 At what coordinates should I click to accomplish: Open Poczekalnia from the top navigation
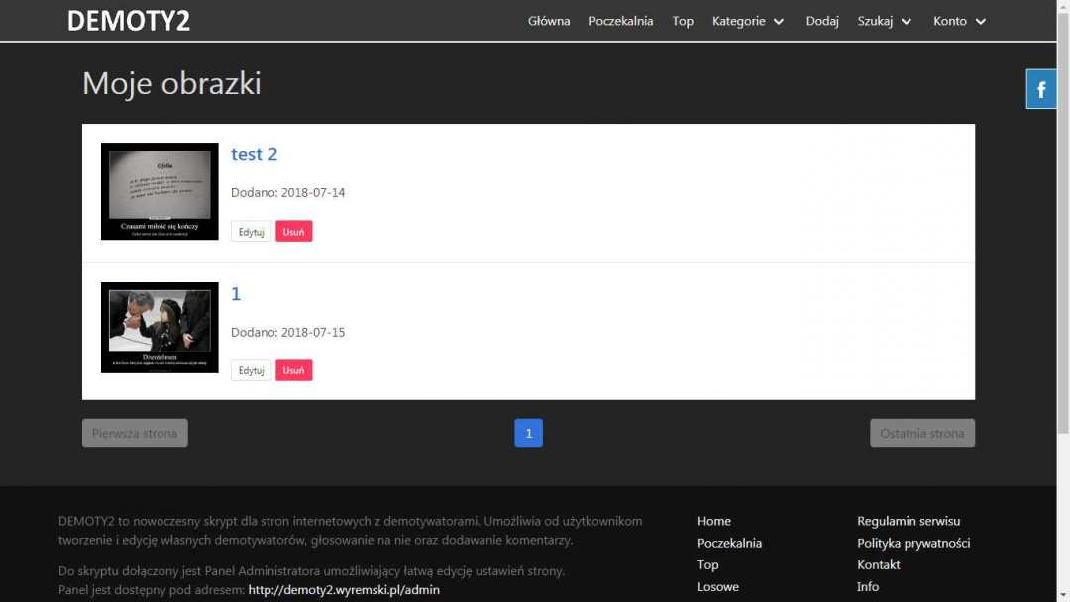pos(620,21)
